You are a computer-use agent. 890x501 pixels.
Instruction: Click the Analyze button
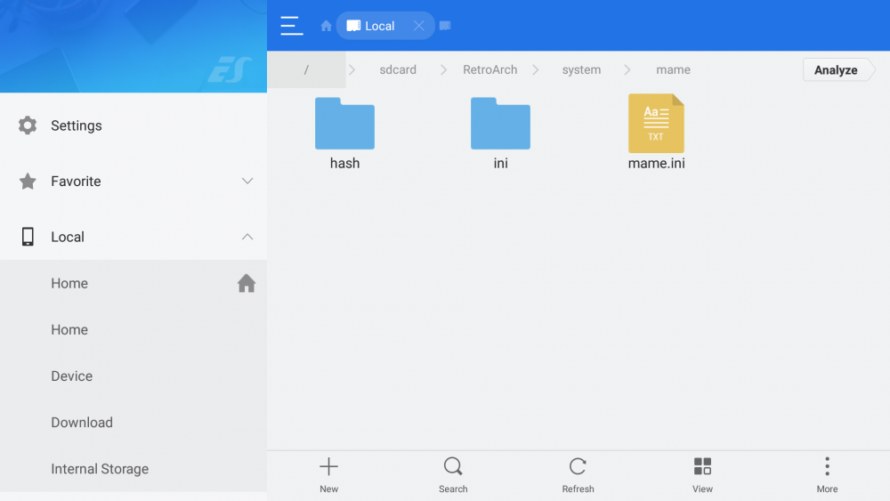coord(836,70)
